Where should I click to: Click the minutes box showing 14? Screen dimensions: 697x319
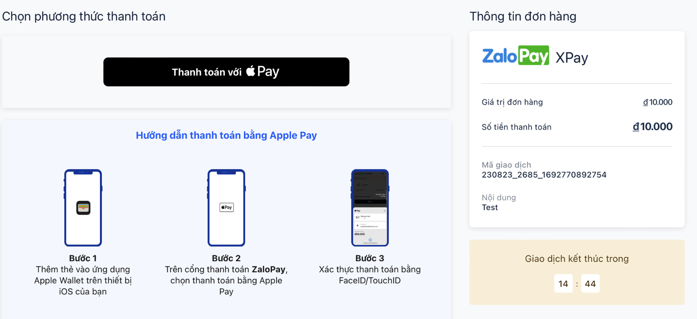(563, 283)
